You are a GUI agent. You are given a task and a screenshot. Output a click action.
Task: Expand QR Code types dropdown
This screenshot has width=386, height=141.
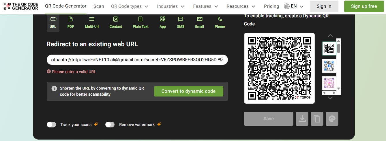tap(130, 6)
